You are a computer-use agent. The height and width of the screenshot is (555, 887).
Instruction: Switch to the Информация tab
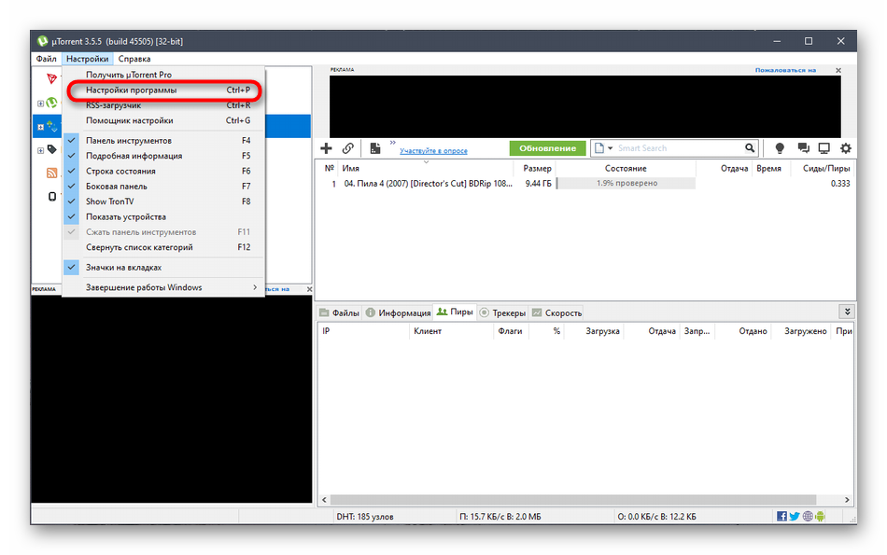coord(399,312)
